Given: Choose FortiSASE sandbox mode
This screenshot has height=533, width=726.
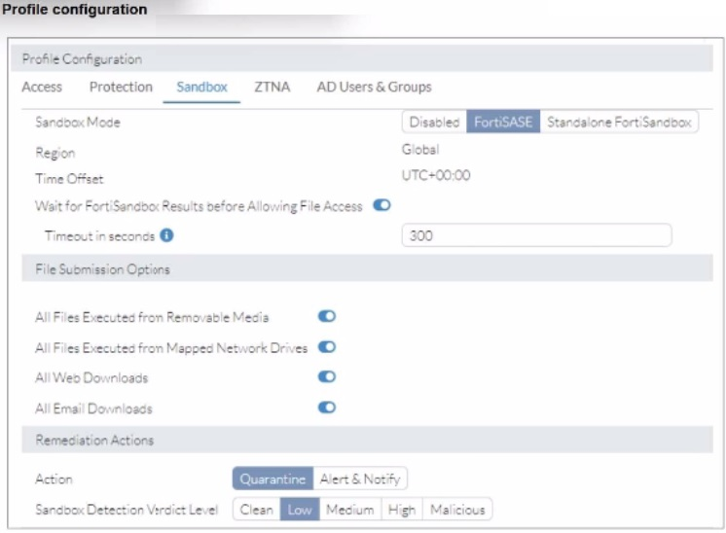Looking at the screenshot, I should click(x=502, y=123).
